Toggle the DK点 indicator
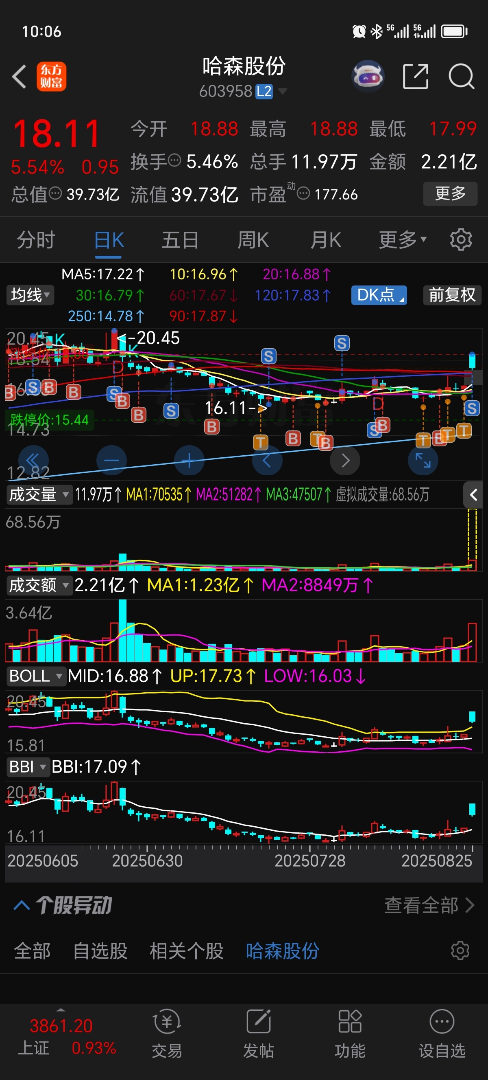The image size is (488, 1080). tap(379, 295)
